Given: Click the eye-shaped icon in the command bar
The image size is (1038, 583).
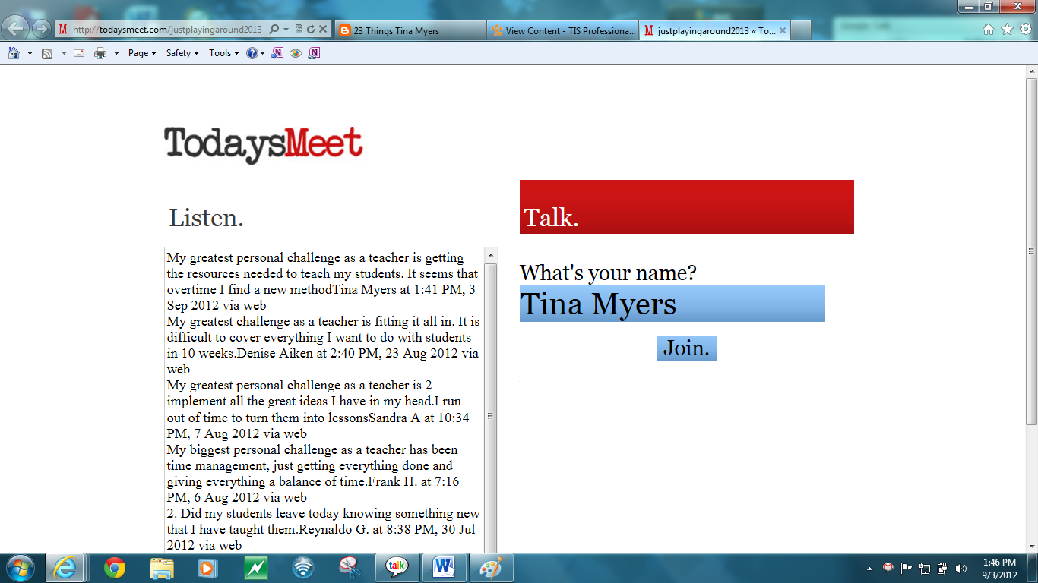Looking at the screenshot, I should [296, 53].
